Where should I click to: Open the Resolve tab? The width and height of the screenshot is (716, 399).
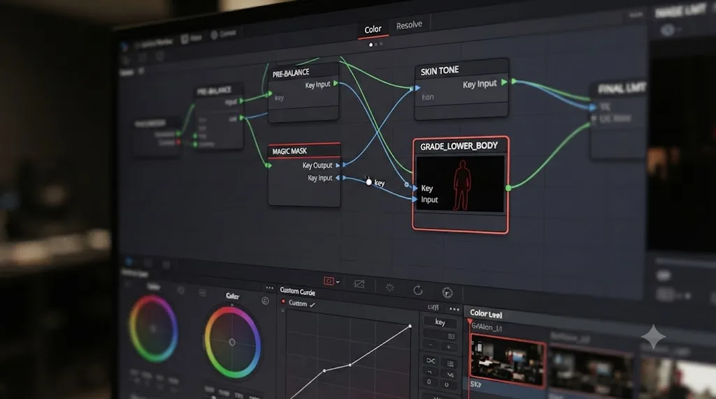[x=409, y=25]
